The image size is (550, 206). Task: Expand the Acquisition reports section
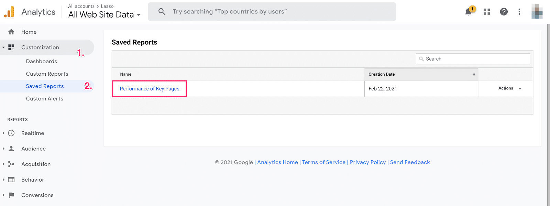pyautogui.click(x=3, y=164)
